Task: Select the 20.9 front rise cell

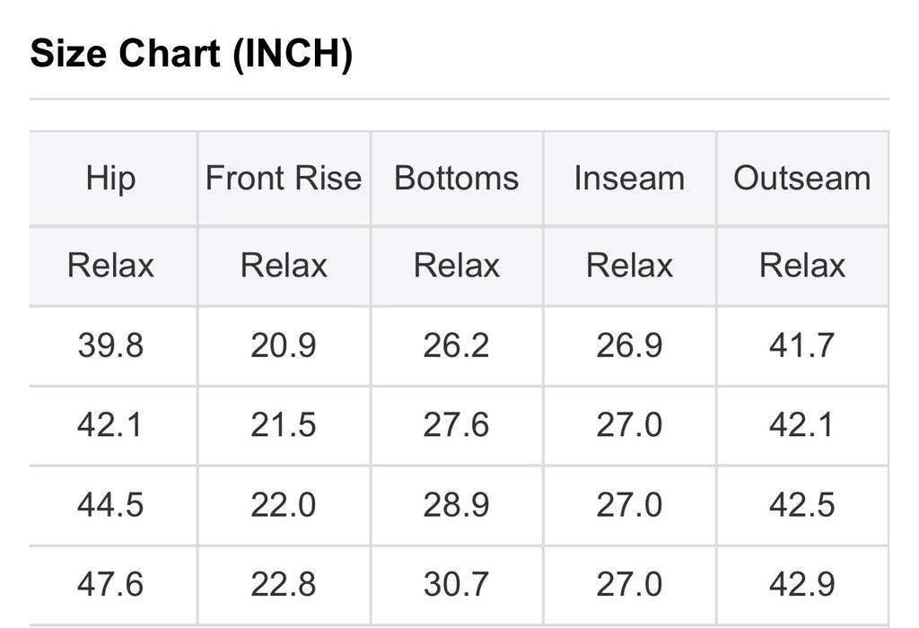Action: click(x=284, y=345)
